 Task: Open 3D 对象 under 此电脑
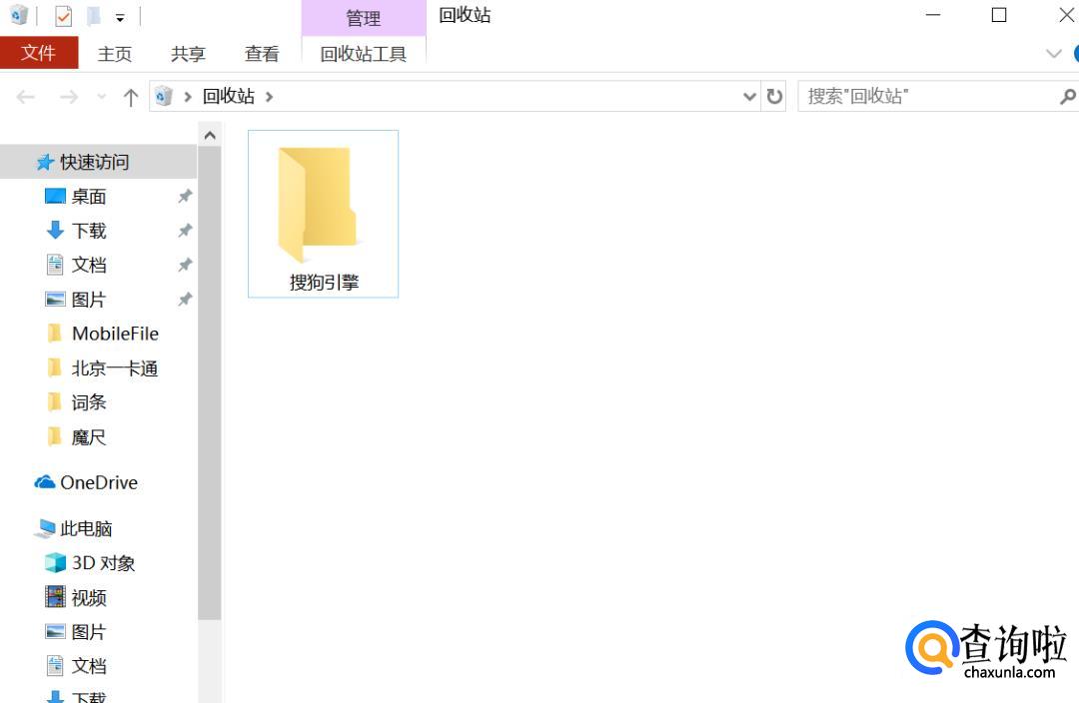[103, 563]
